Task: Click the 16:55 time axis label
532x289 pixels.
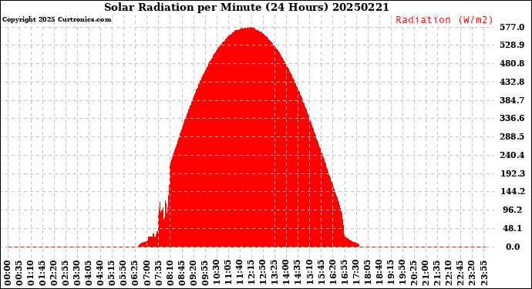Action: (x=344, y=274)
